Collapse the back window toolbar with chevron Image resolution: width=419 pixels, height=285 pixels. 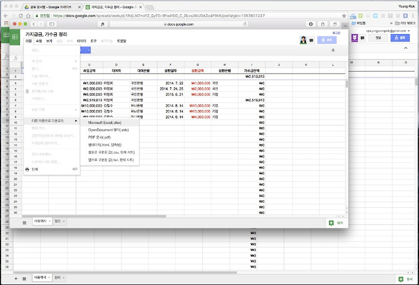[x=406, y=48]
